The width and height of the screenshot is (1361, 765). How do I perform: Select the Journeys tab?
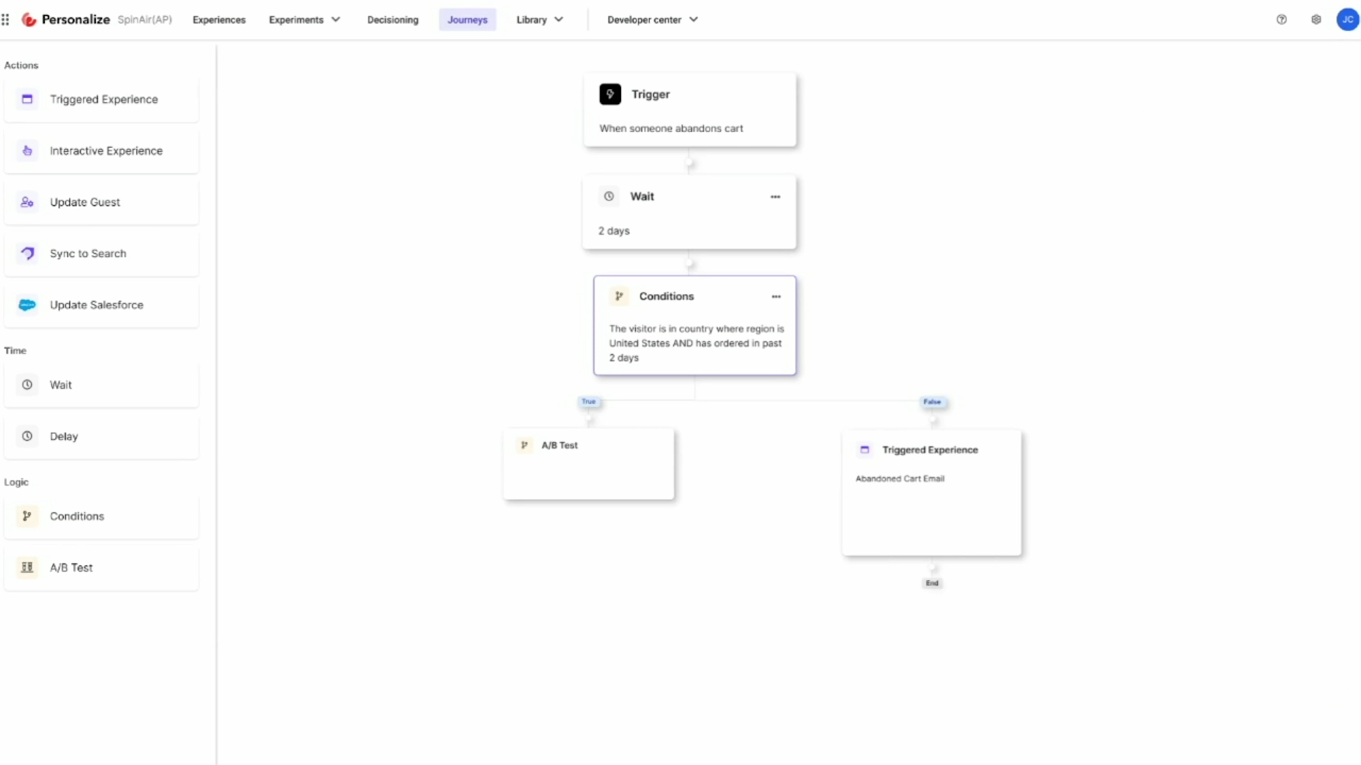pyautogui.click(x=466, y=20)
